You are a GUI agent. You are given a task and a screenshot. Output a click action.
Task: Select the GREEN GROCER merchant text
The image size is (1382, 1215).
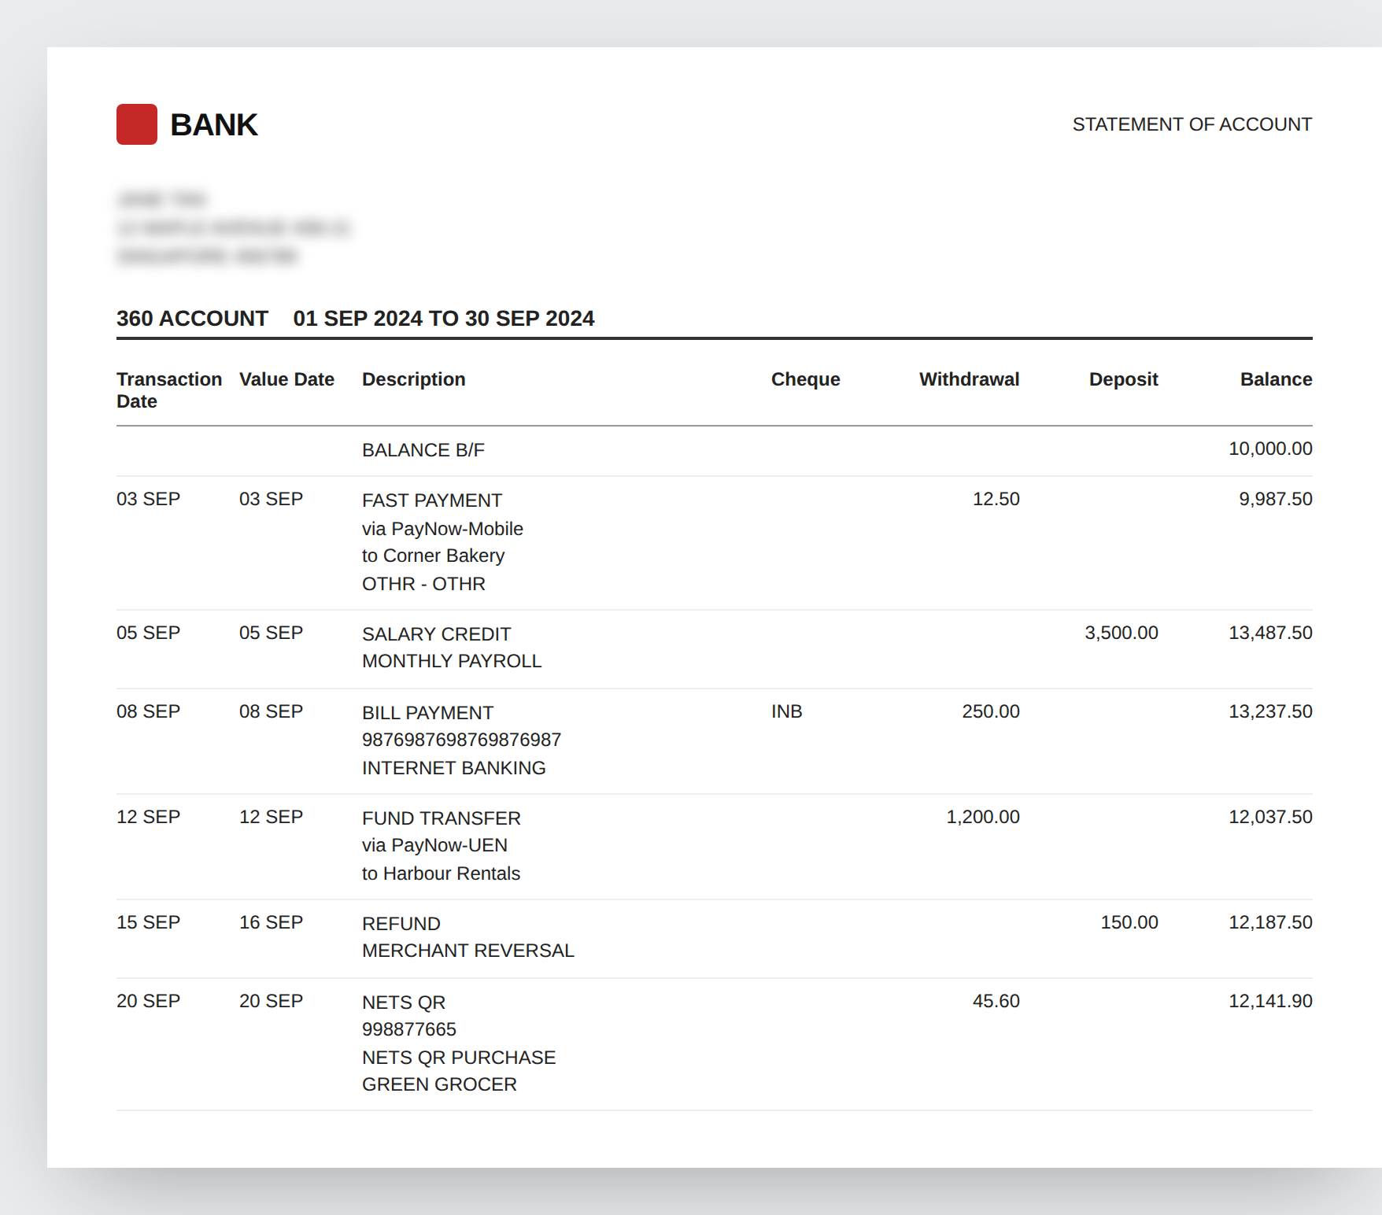click(x=440, y=1084)
